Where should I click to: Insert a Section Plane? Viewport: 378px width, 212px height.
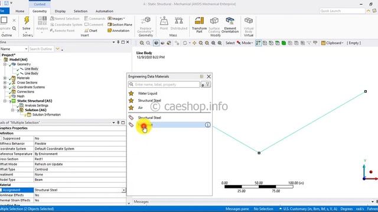pos(120,25)
